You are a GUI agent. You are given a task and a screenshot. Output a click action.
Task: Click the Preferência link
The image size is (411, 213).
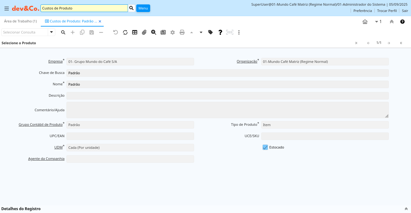tap(363, 11)
